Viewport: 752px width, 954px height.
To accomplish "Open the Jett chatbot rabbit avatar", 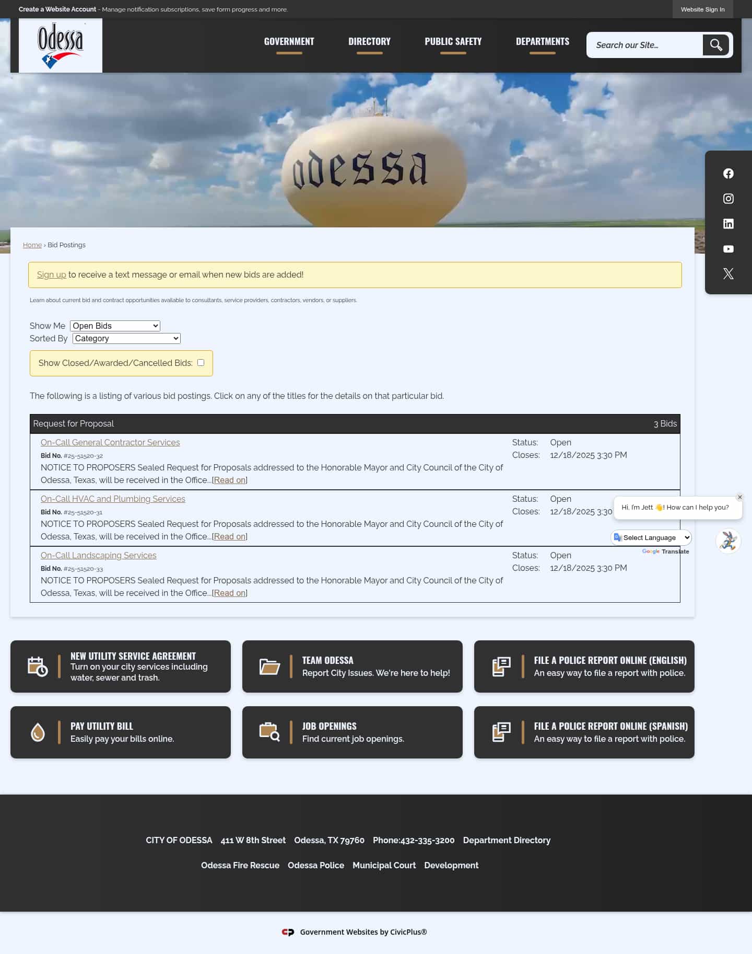I will (728, 541).
